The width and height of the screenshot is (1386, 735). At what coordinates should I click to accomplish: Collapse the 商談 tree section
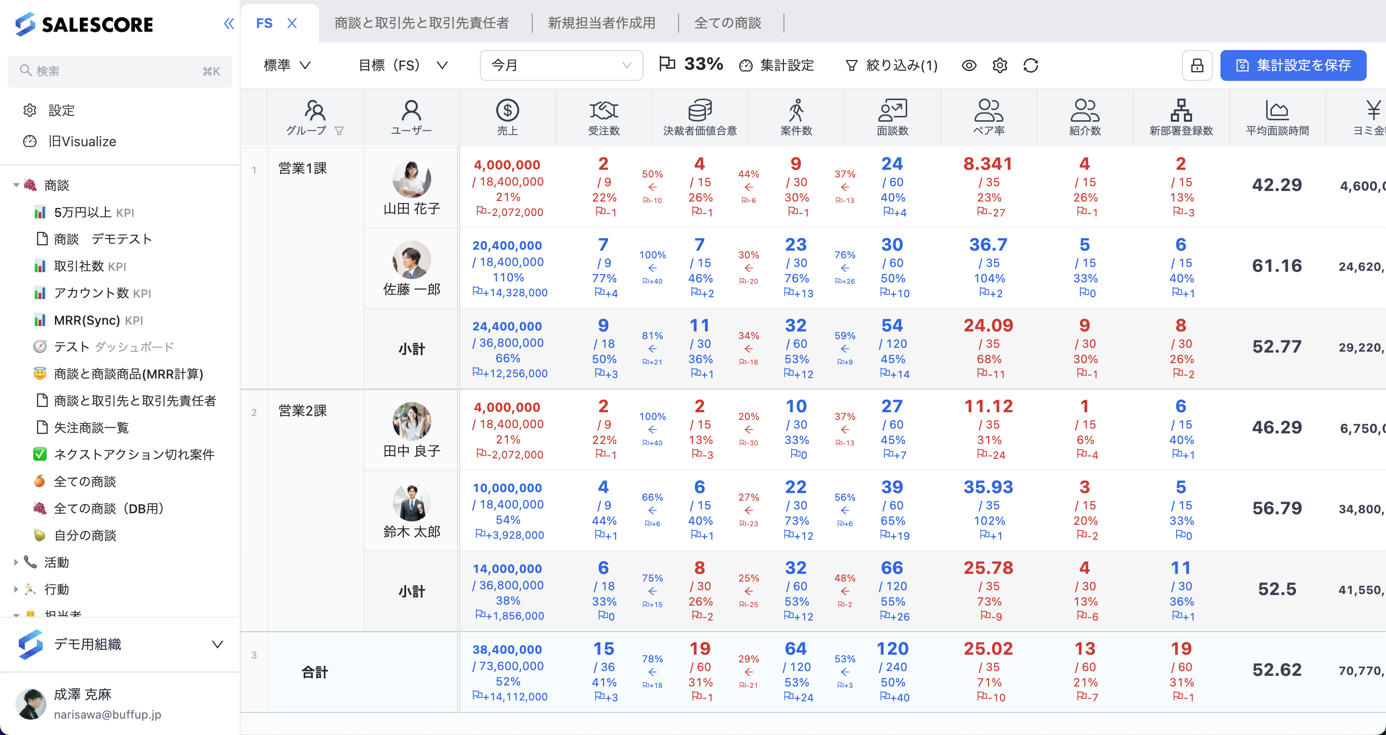(16, 186)
